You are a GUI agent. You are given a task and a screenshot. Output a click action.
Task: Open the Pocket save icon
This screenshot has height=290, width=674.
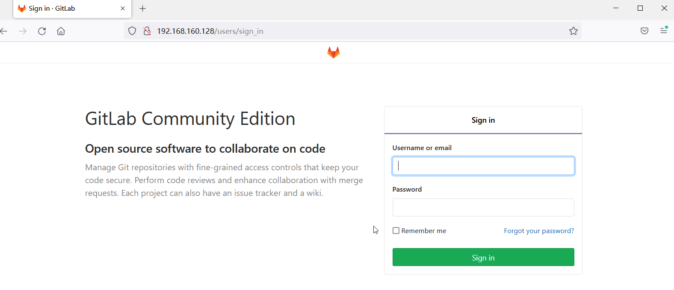(644, 31)
